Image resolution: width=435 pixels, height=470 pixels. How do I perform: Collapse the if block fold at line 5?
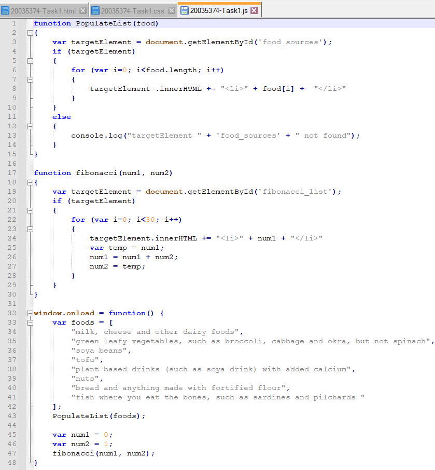pyautogui.click(x=30, y=61)
